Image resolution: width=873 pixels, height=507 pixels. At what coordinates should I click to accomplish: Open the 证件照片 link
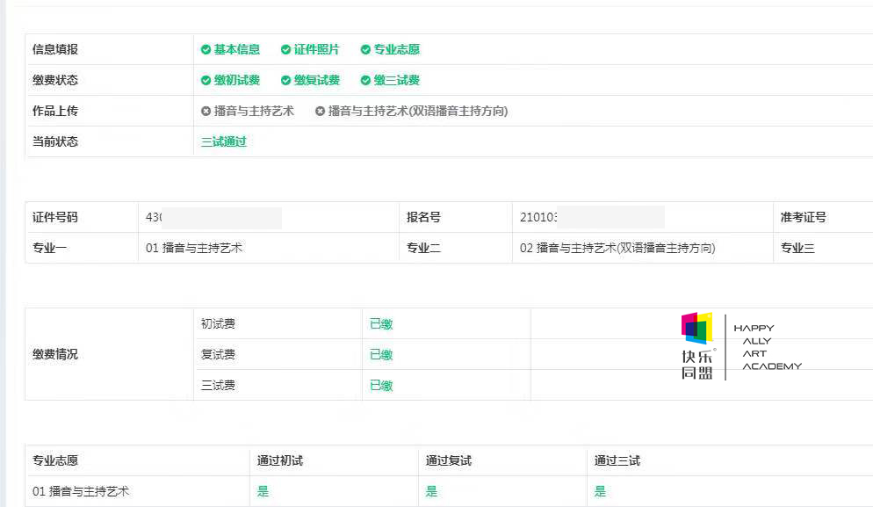point(317,49)
